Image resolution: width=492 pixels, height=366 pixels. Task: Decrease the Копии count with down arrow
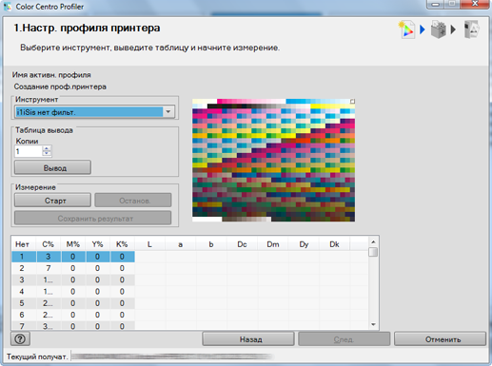click(x=47, y=154)
